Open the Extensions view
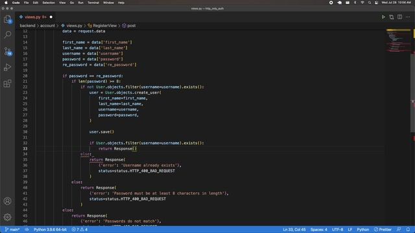This screenshot has width=415, height=233. tap(7, 83)
